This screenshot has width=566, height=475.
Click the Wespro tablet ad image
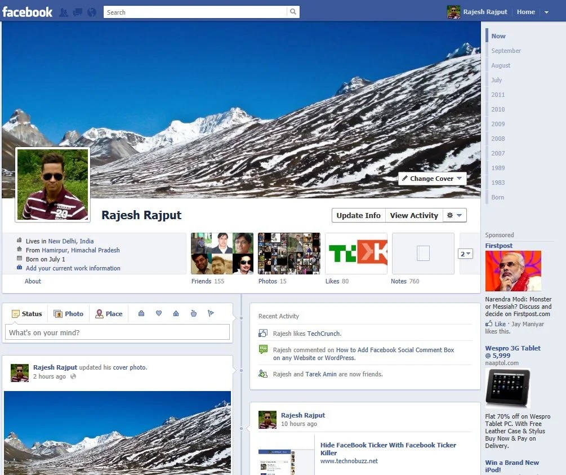coord(508,388)
